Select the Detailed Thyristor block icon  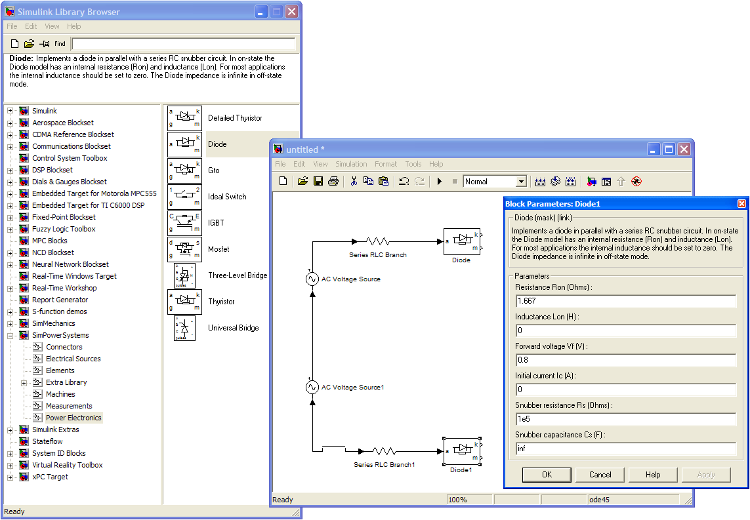tap(184, 118)
